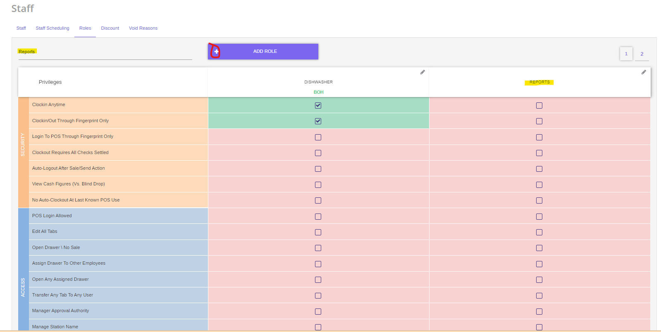Image resolution: width=661 pixels, height=332 pixels.
Task: Check Edit All Tabs for Reports role
Action: click(539, 232)
